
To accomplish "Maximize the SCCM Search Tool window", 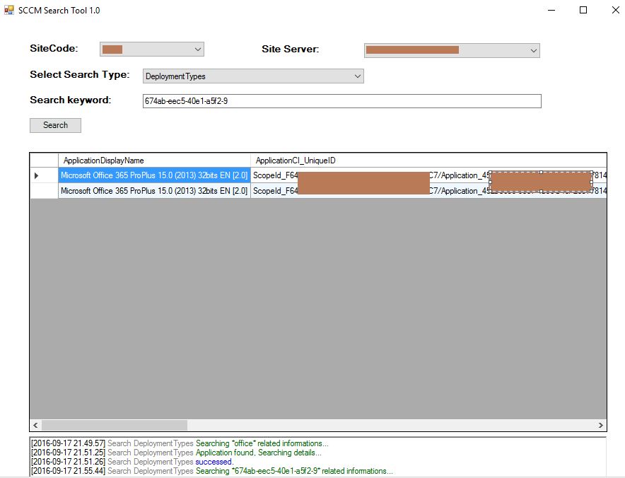I will (583, 10).
